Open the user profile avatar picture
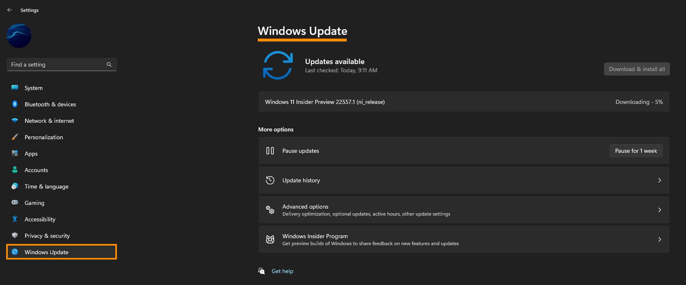The image size is (686, 285). coord(19,36)
